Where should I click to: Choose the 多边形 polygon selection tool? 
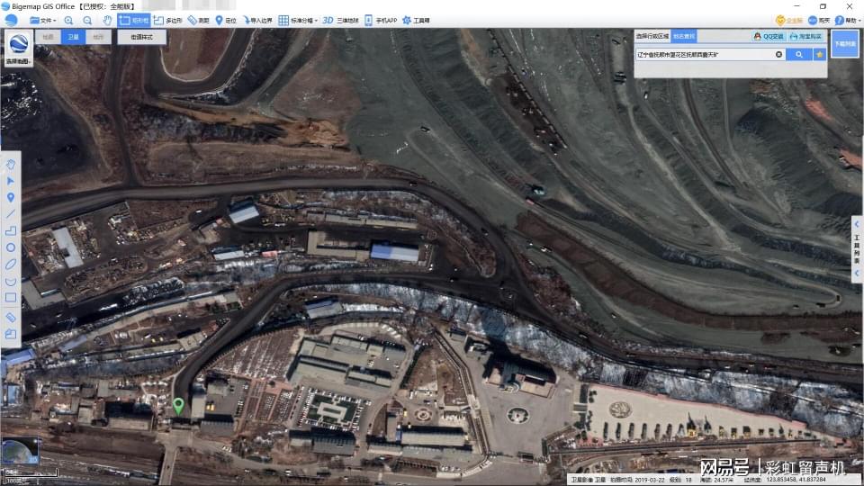click(x=168, y=20)
